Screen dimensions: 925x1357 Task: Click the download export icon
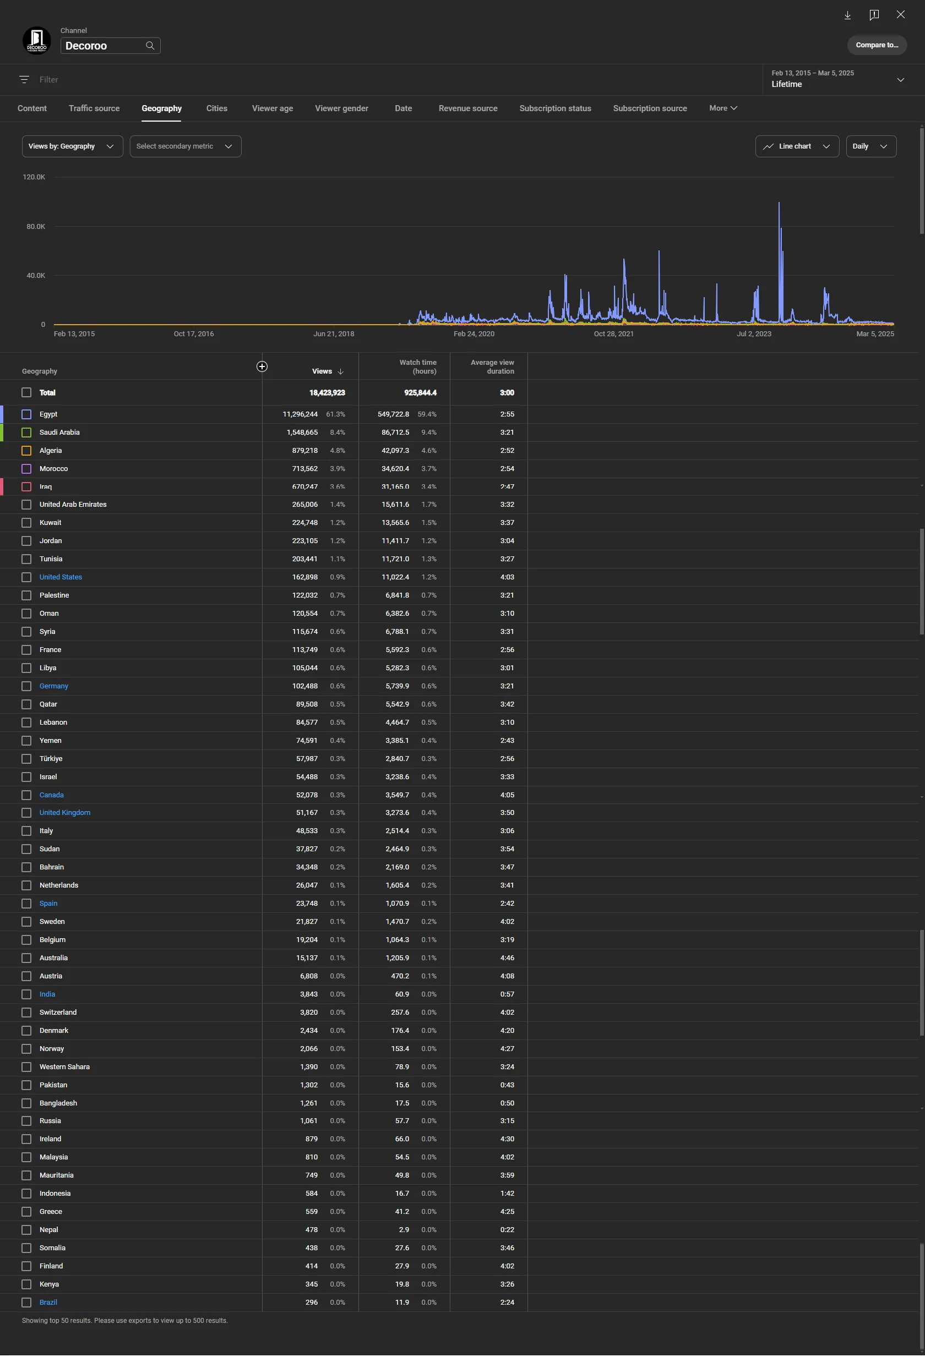[847, 15]
